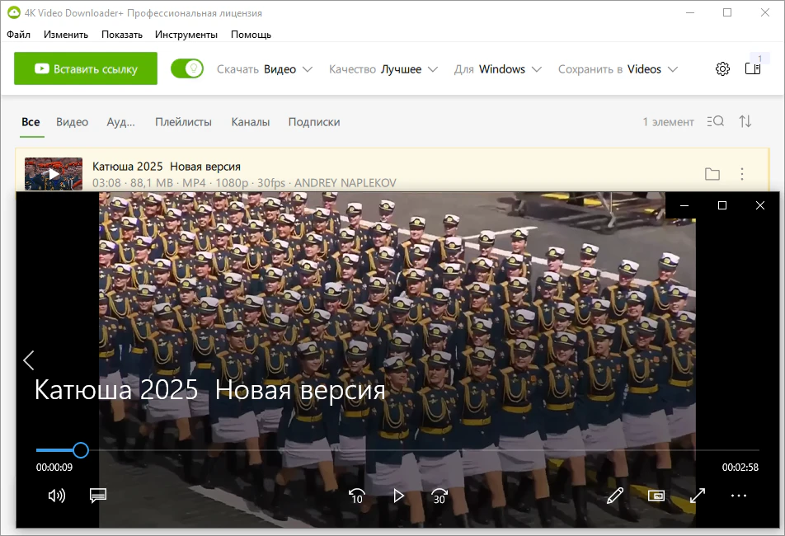The image size is (785, 536).
Task: Mute the player volume speaker icon
Action: (57, 496)
